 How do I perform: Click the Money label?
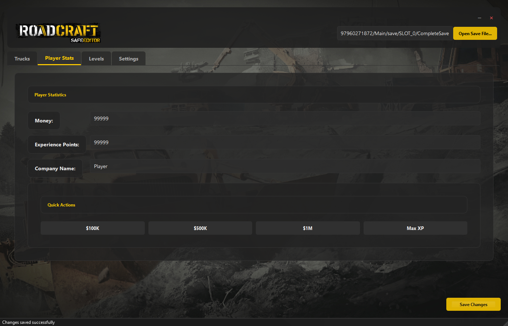point(44,121)
